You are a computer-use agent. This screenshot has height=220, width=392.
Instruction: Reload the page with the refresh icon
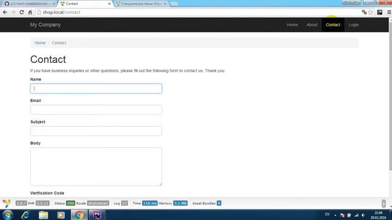coord(22,12)
